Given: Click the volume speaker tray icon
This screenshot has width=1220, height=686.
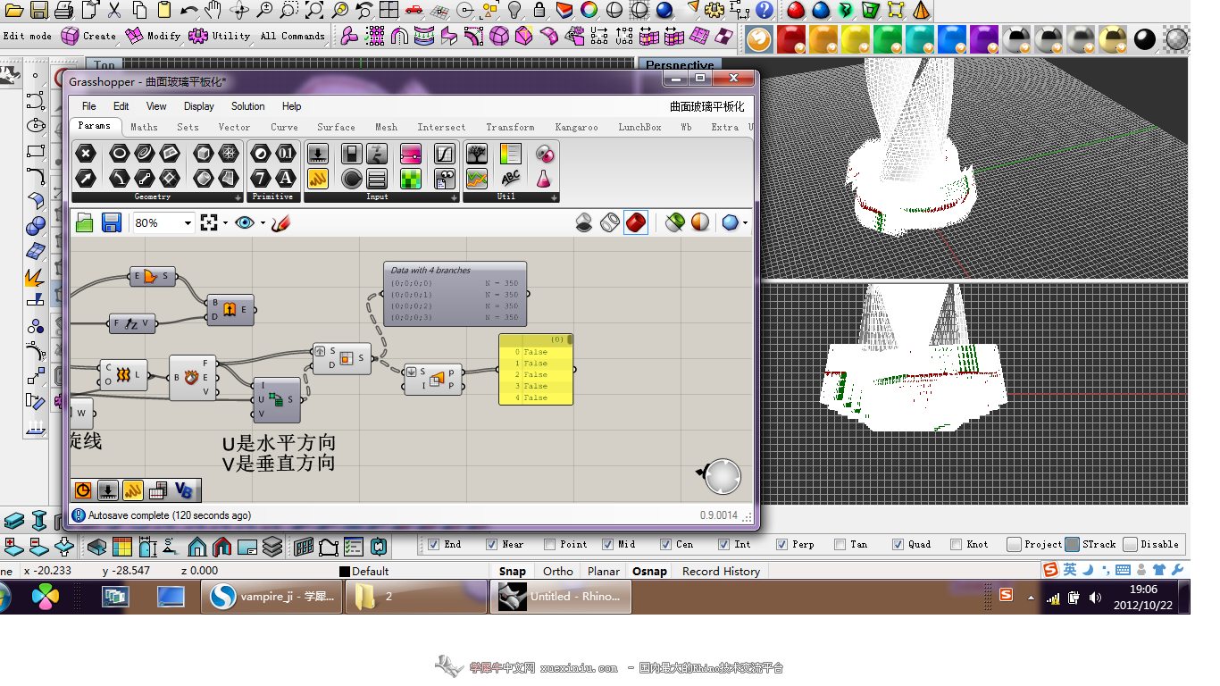Looking at the screenshot, I should pos(1095,597).
